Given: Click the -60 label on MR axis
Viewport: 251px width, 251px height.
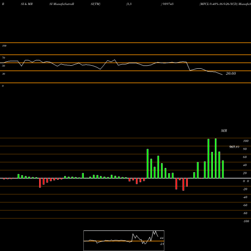Looking at the screenshot, I should tap(245, 205).
